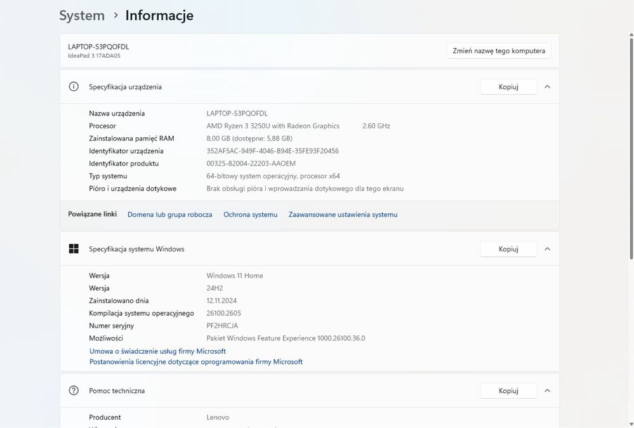Go back to System in the breadcrumb

click(82, 15)
